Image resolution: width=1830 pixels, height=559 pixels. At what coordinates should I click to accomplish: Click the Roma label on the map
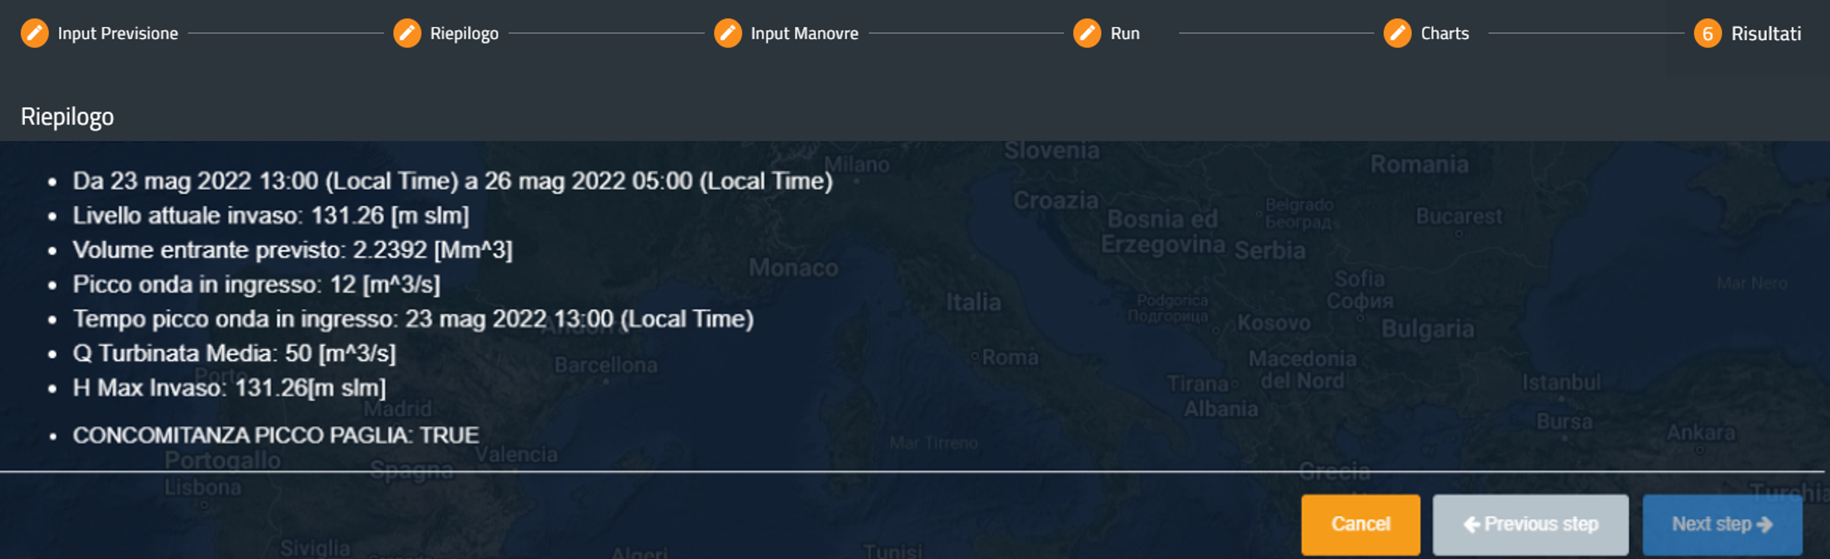(x=1009, y=357)
